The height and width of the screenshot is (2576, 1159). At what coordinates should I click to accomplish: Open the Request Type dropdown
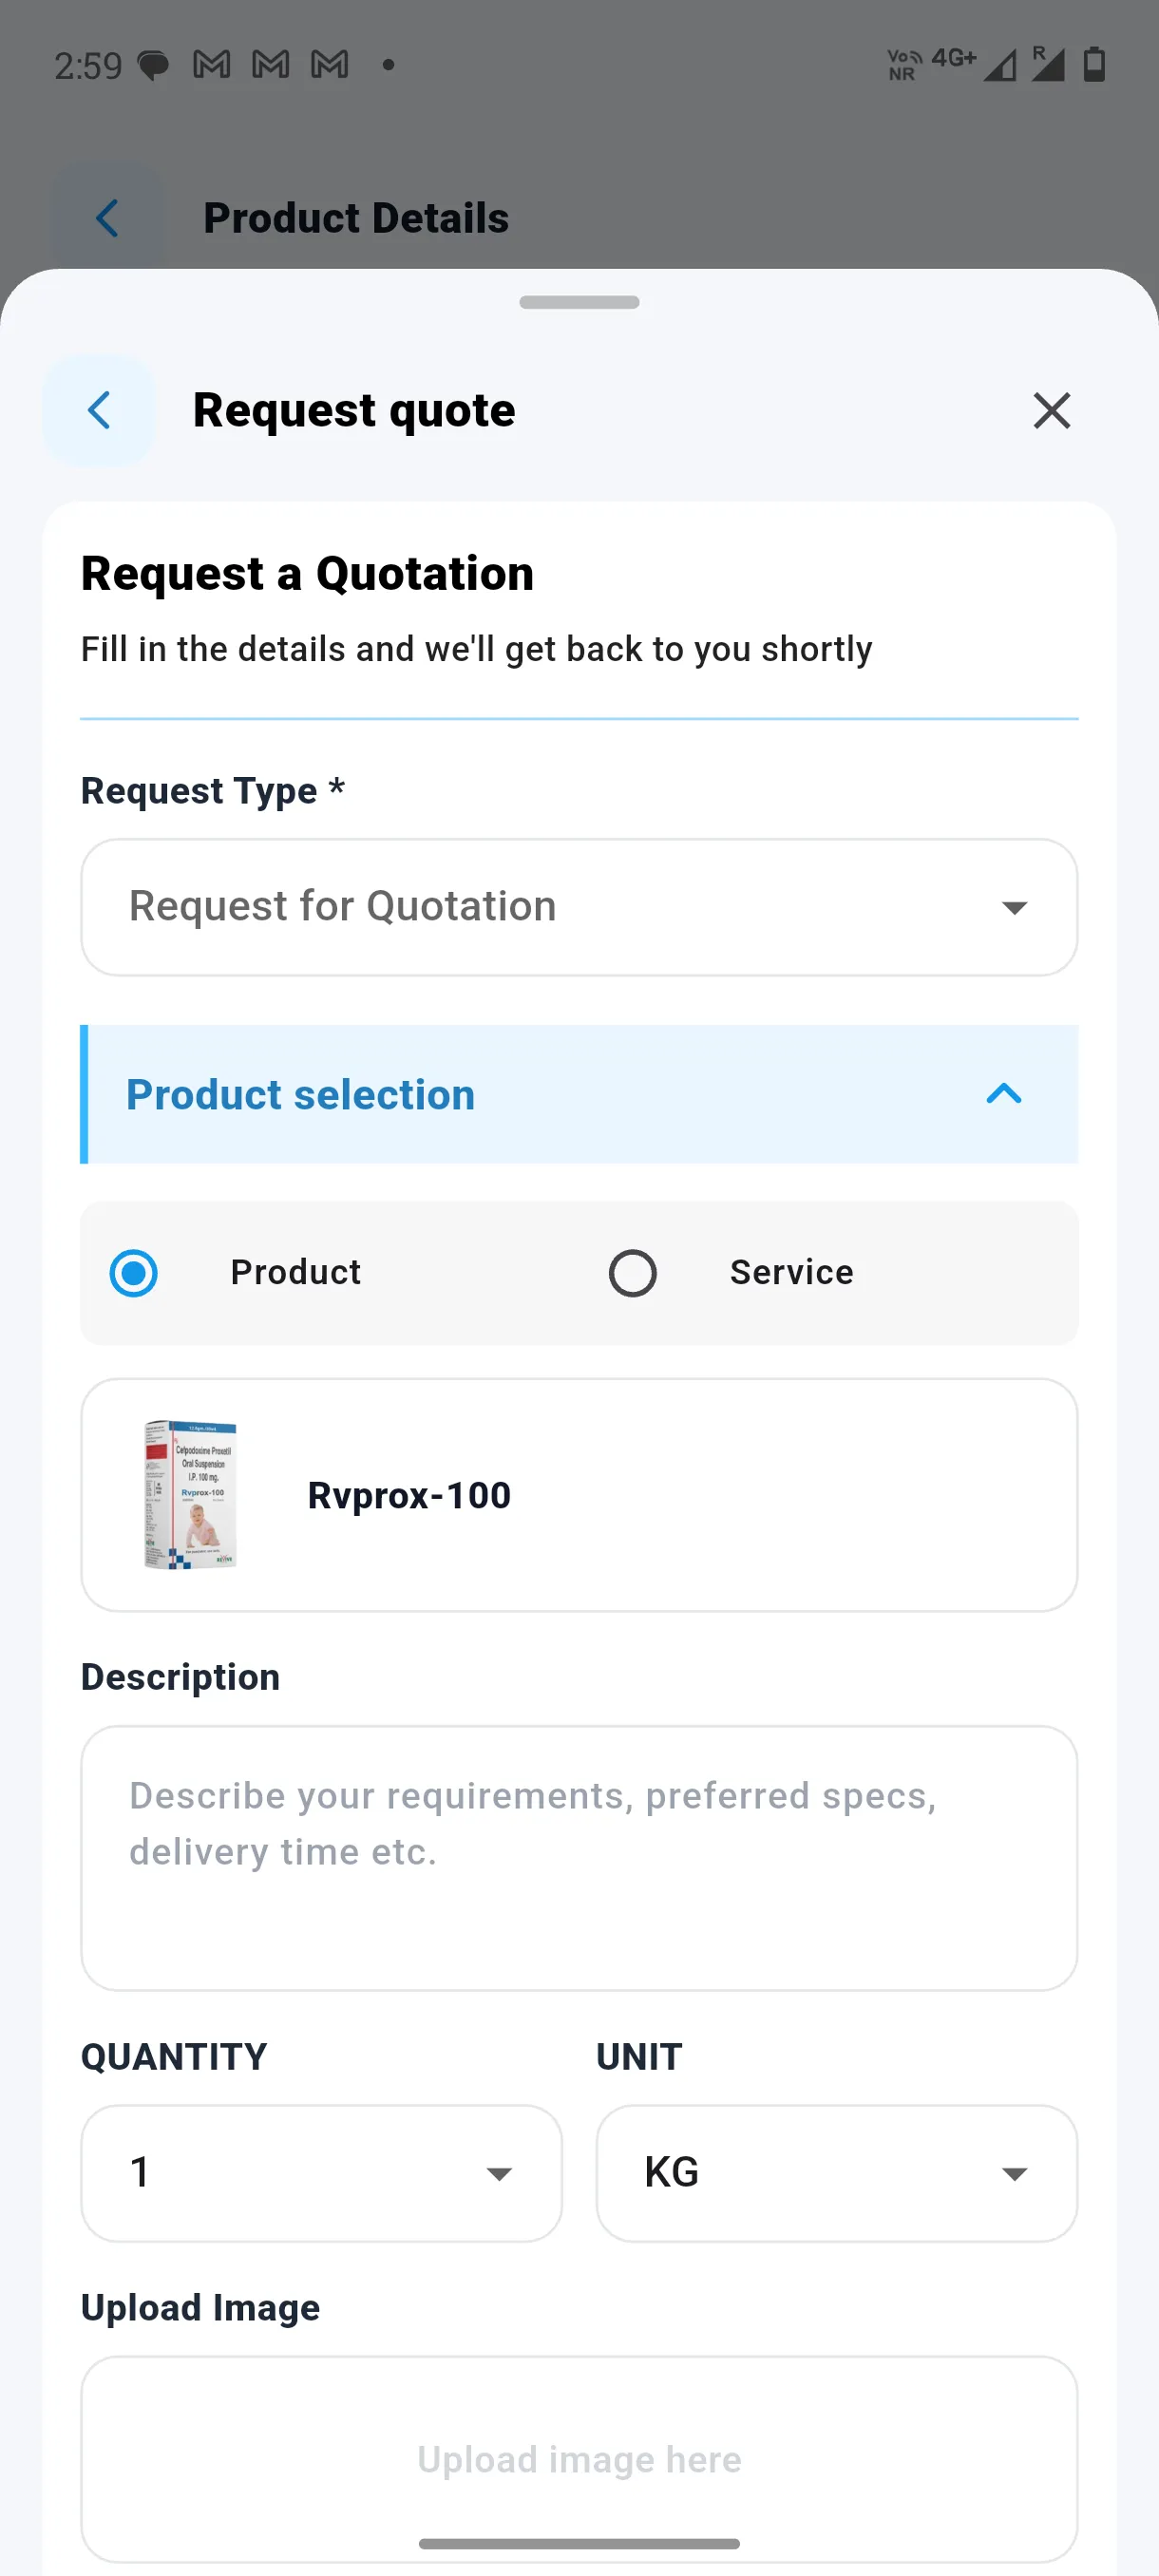579,907
